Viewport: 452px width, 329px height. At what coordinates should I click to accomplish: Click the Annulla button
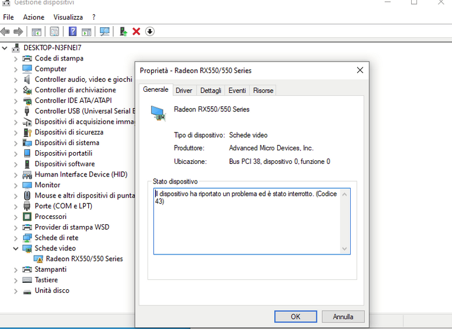click(343, 317)
